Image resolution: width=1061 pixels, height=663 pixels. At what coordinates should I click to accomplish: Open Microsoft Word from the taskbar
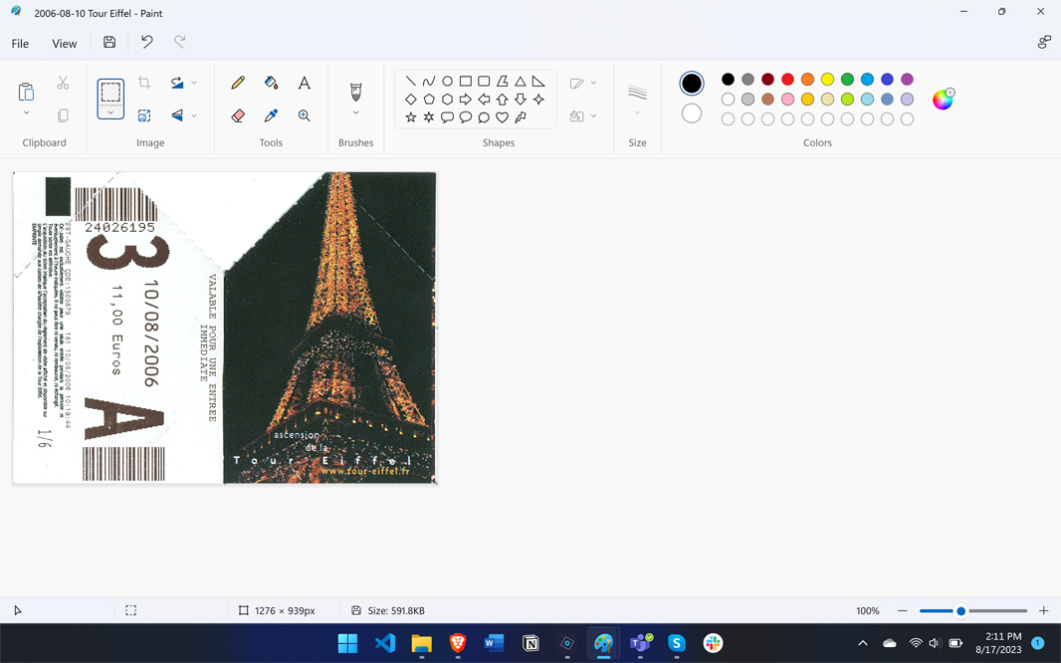tap(494, 643)
